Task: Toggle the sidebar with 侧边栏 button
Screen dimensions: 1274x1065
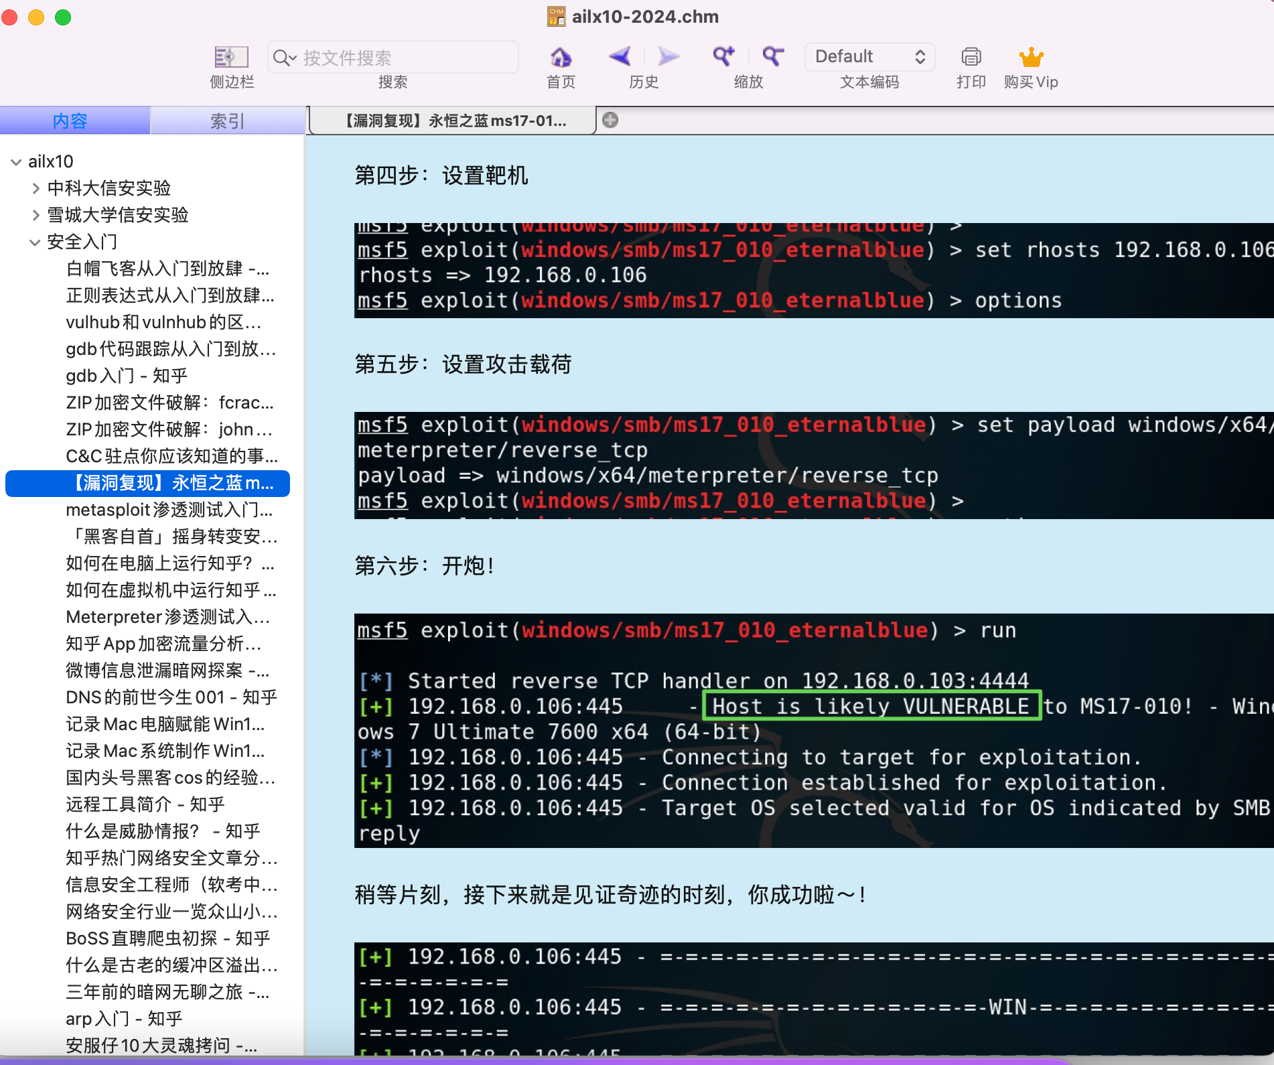Action: click(230, 58)
